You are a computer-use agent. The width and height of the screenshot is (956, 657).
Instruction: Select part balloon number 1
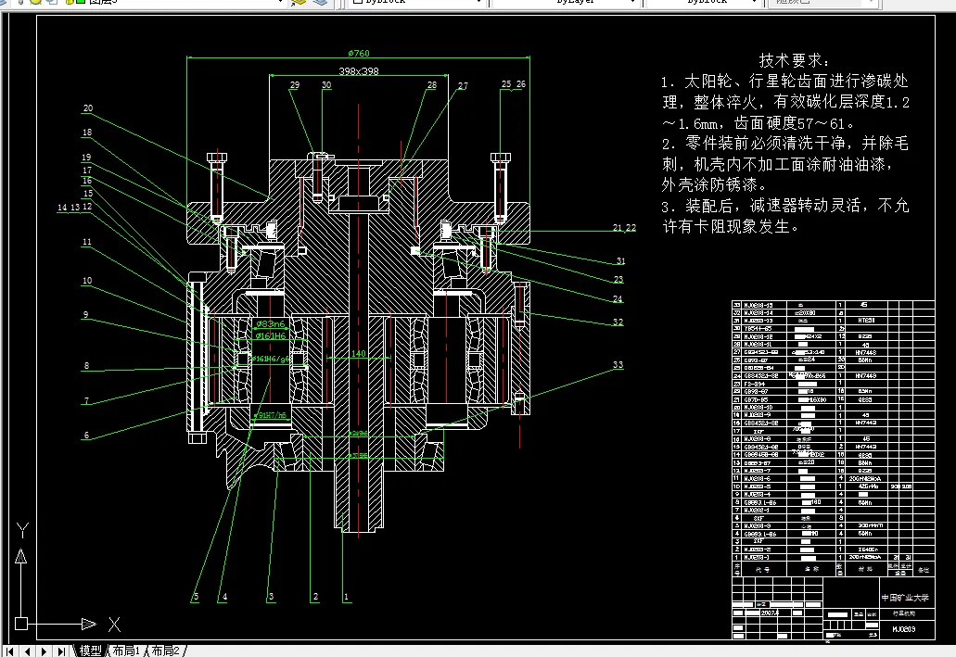pyautogui.click(x=346, y=597)
